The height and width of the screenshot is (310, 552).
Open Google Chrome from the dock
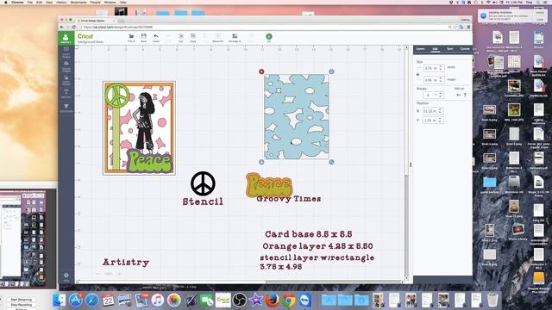pos(289,301)
